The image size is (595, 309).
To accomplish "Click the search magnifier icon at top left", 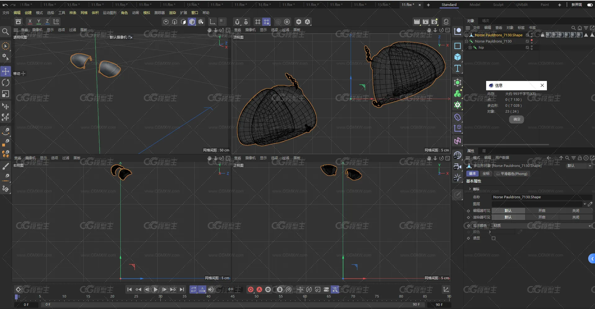I will (x=5, y=31).
